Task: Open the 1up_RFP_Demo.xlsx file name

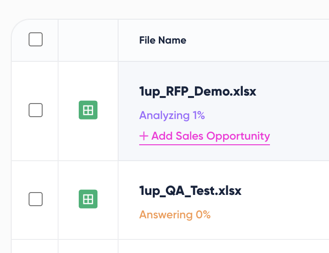Action: pos(198,92)
